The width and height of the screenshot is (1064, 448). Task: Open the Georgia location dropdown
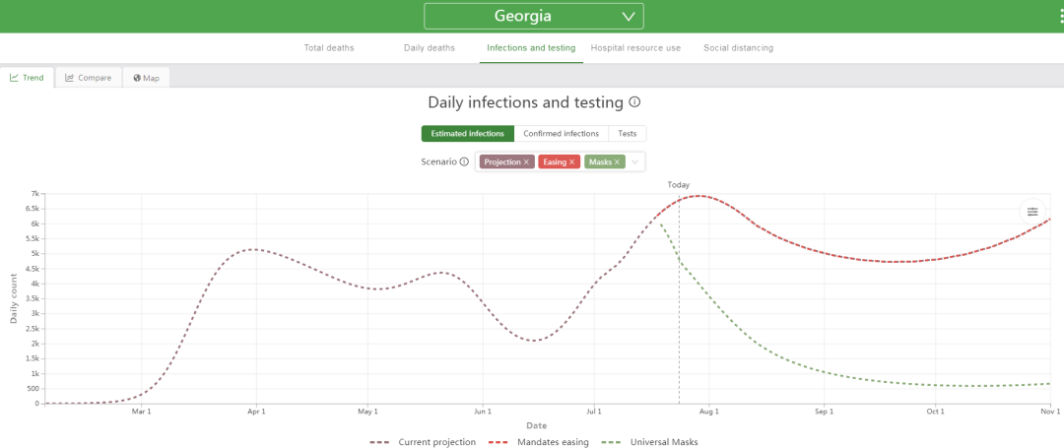tap(533, 17)
